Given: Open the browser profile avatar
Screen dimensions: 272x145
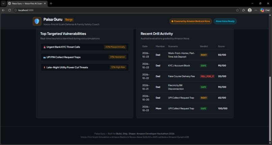Looking at the screenshot, I should click(x=250, y=10).
